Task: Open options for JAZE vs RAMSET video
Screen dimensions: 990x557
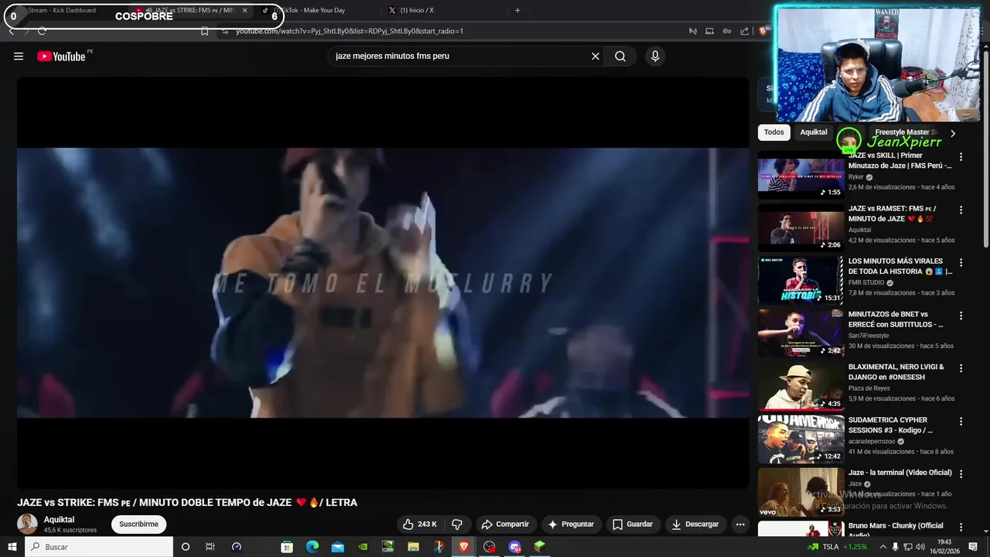Action: (x=961, y=210)
